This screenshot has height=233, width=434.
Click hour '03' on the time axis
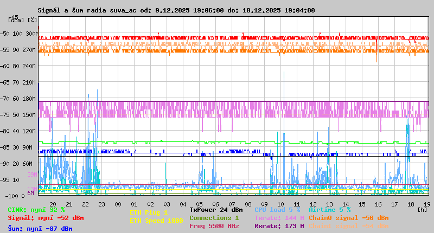(167, 204)
